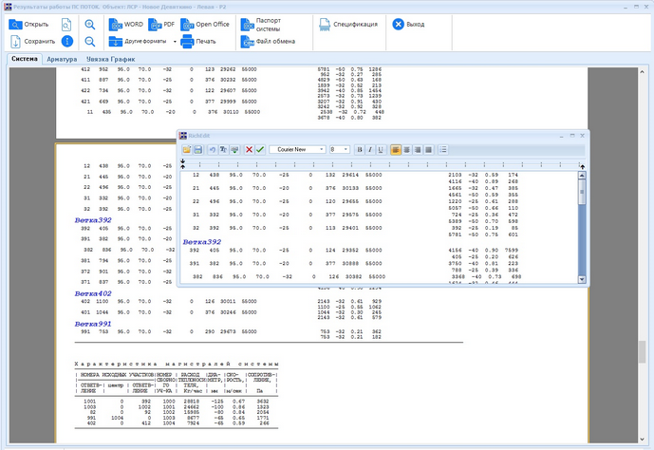Click main document scrollbar up arrow
Viewport: 654px width, 450px height.
643,72
